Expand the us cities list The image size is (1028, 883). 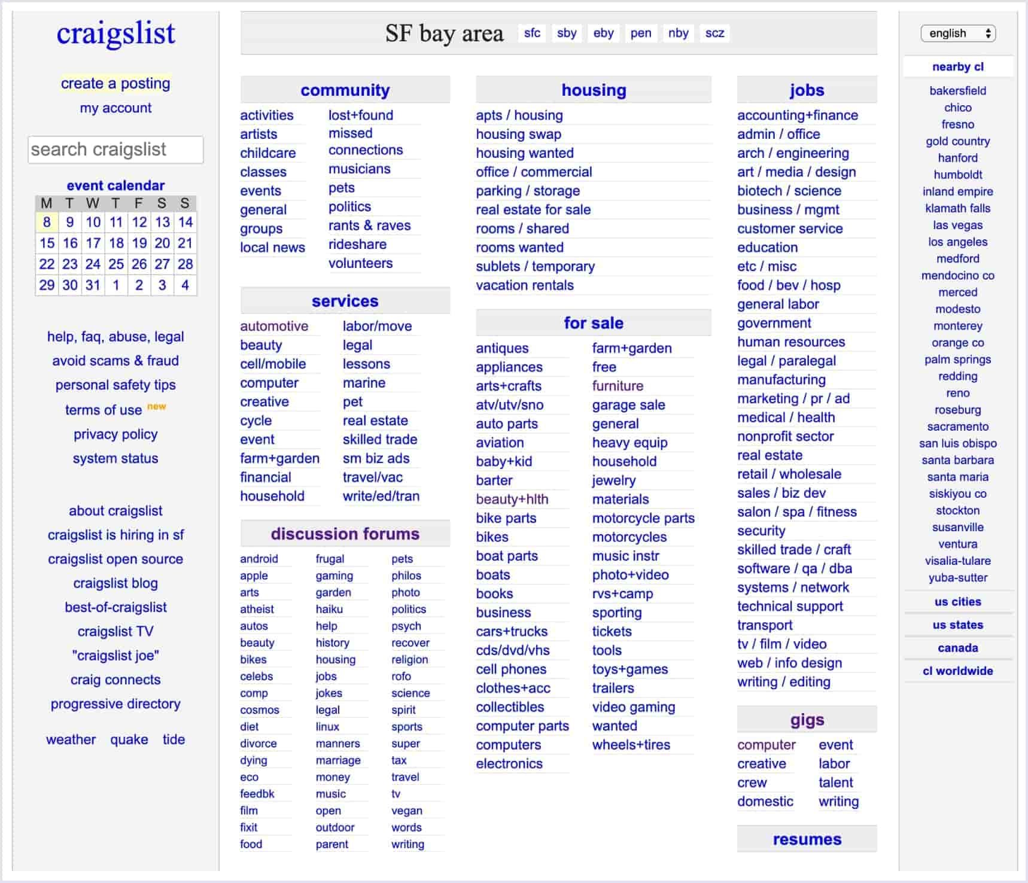pyautogui.click(x=957, y=602)
